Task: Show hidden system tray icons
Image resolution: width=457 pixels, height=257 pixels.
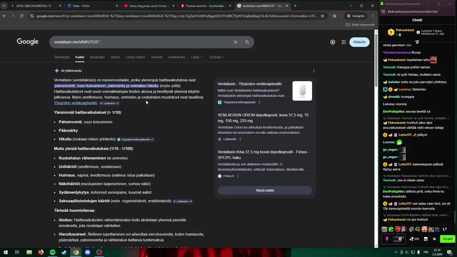Action: [396, 252]
